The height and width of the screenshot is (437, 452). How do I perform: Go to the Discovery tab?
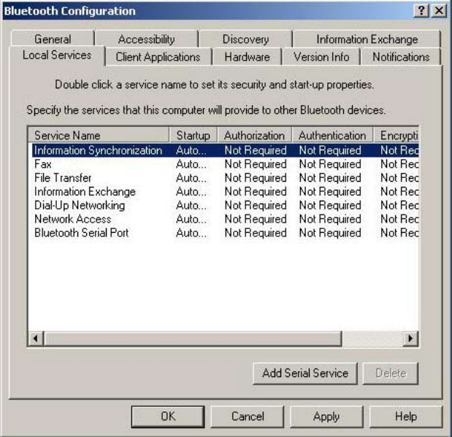pos(246,39)
